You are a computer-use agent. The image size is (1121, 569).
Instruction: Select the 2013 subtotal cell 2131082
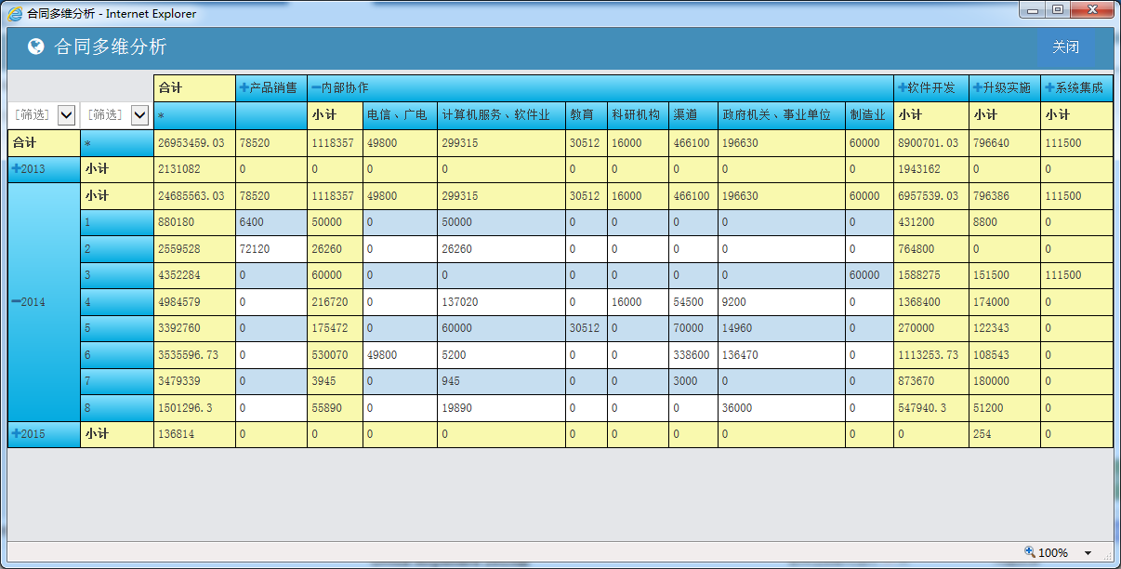coord(194,169)
